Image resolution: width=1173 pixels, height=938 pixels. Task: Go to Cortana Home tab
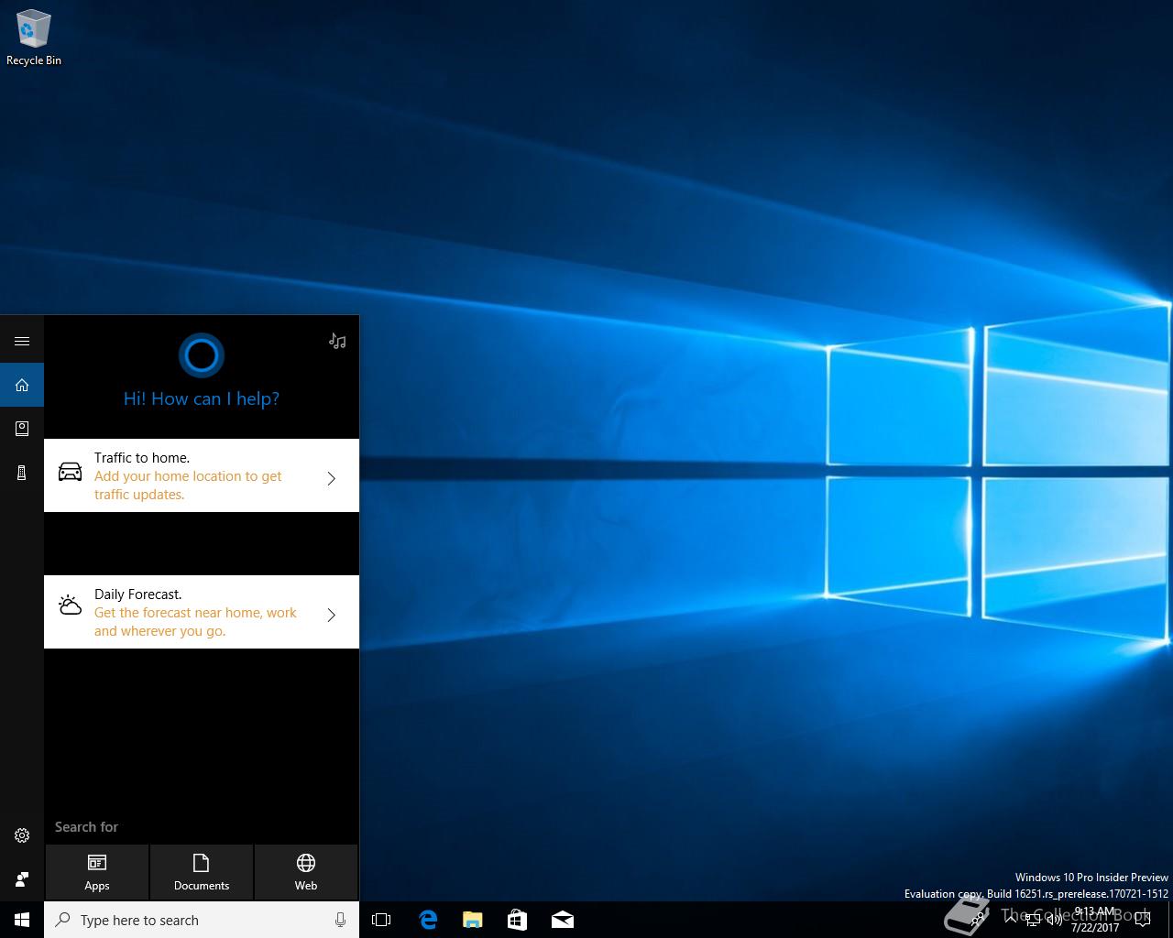point(22,385)
